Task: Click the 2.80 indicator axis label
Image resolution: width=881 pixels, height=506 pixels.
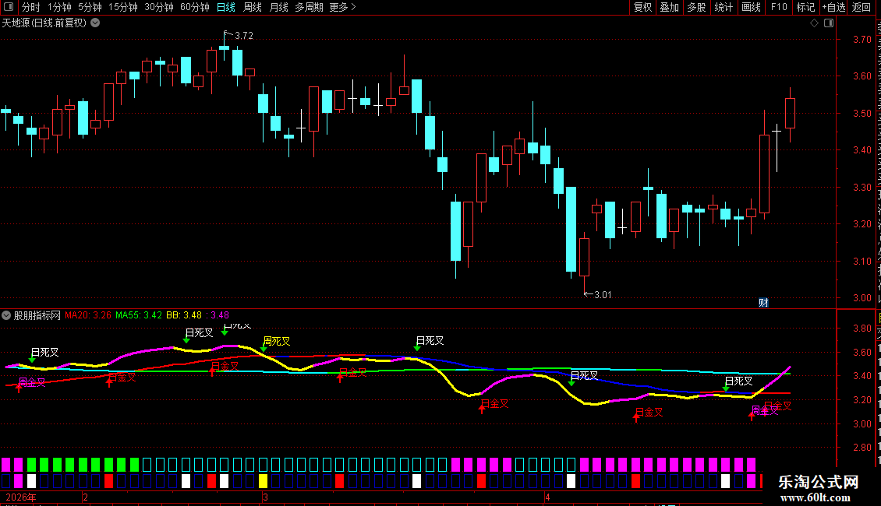Action: pyautogui.click(x=862, y=447)
